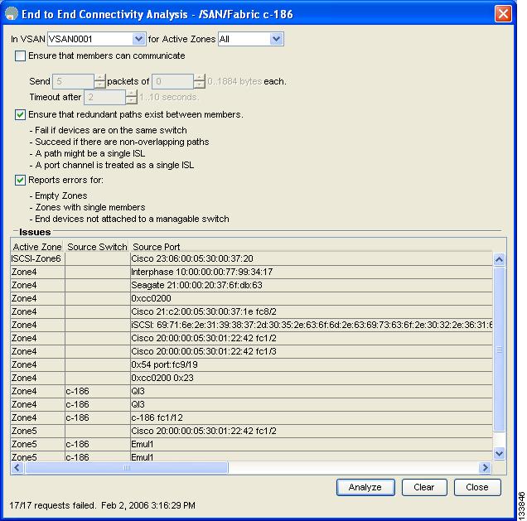527x521 pixels.
Task: Click the Analyze button
Action: coord(365,487)
